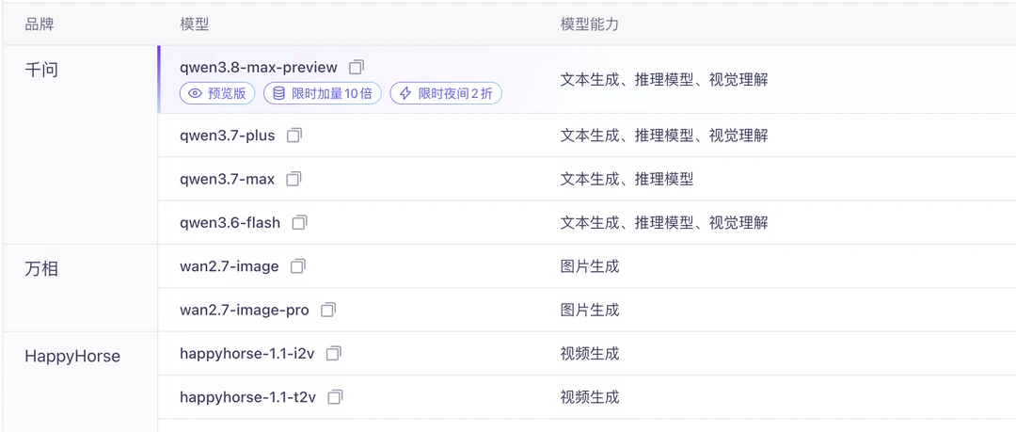Click 图片生成 in wan2.7-image row
The height and width of the screenshot is (432, 1016).
(x=590, y=266)
